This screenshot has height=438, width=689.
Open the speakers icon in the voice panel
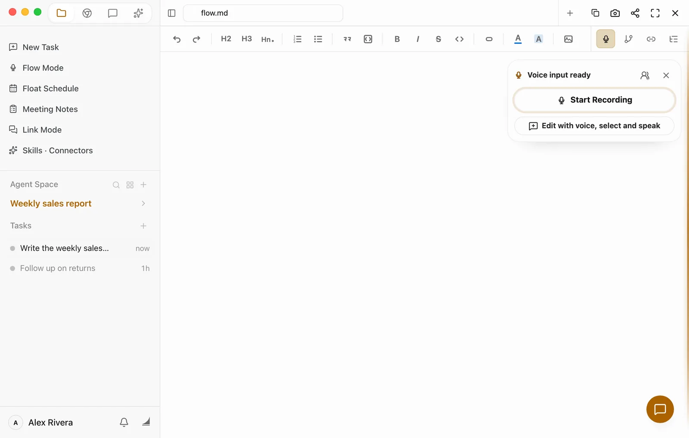pyautogui.click(x=645, y=75)
